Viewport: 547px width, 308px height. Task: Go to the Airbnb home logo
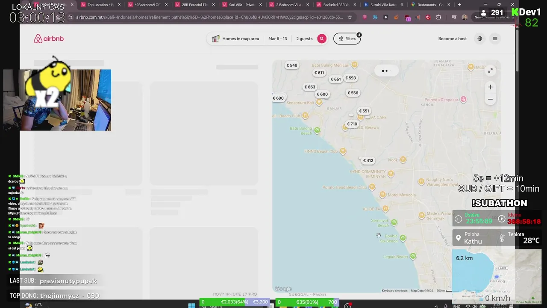(x=49, y=39)
